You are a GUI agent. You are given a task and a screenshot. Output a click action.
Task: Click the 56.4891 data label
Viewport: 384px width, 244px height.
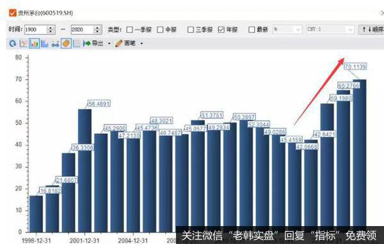(x=99, y=104)
